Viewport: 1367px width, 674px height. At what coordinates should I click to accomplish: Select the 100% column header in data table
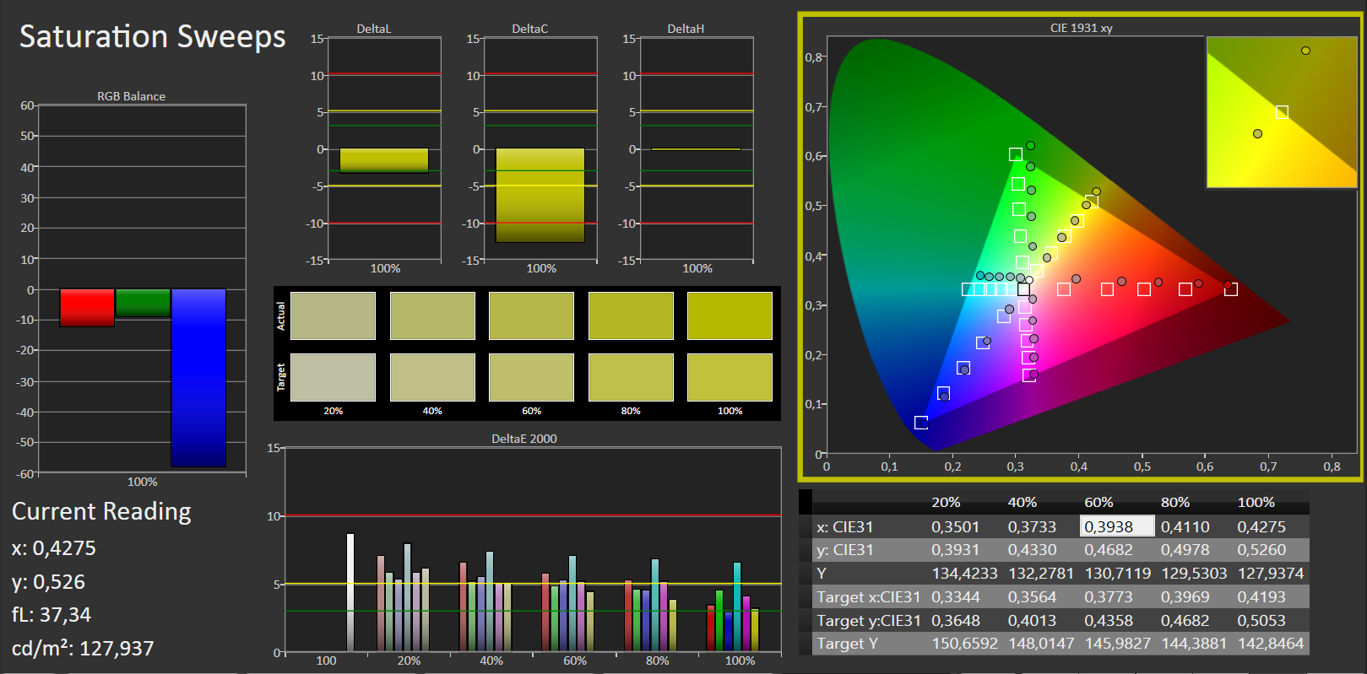click(x=1256, y=502)
